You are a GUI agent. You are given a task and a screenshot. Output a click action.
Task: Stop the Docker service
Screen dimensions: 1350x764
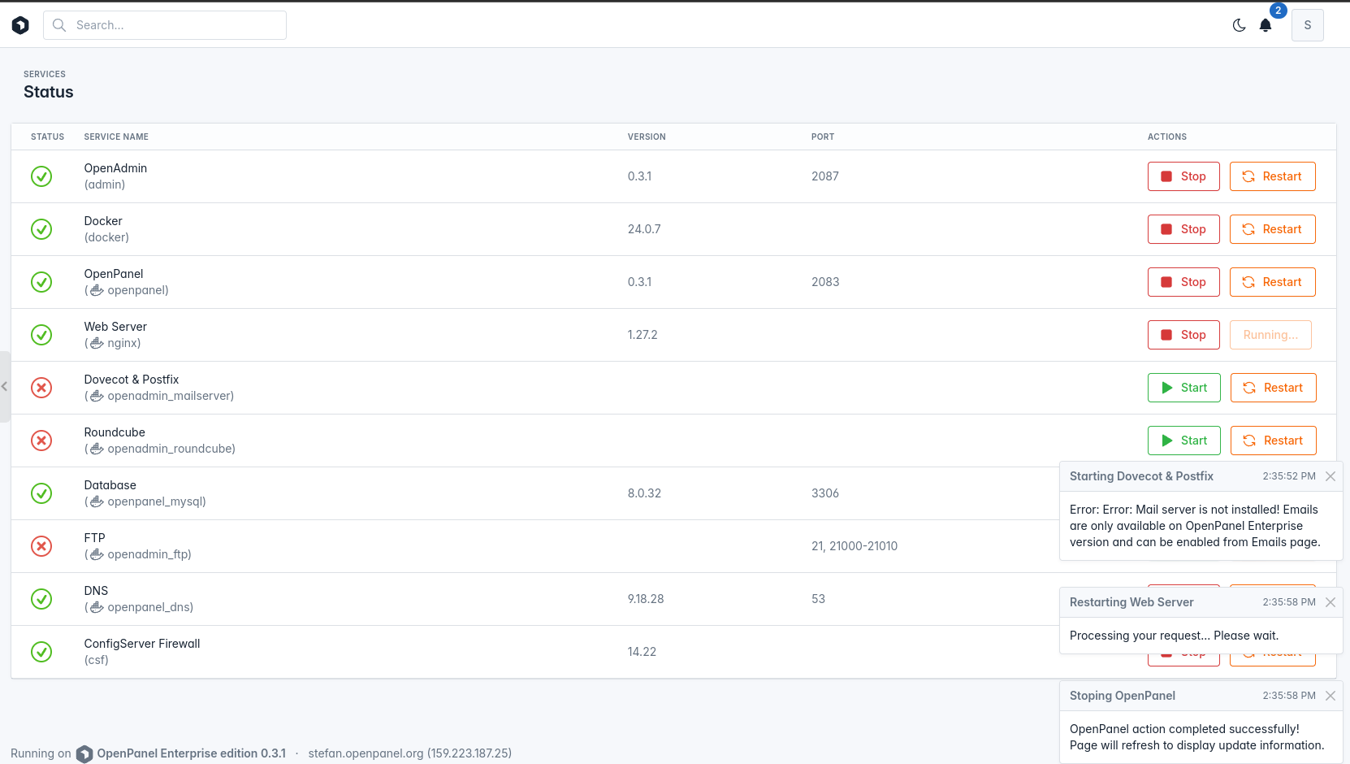pyautogui.click(x=1183, y=229)
